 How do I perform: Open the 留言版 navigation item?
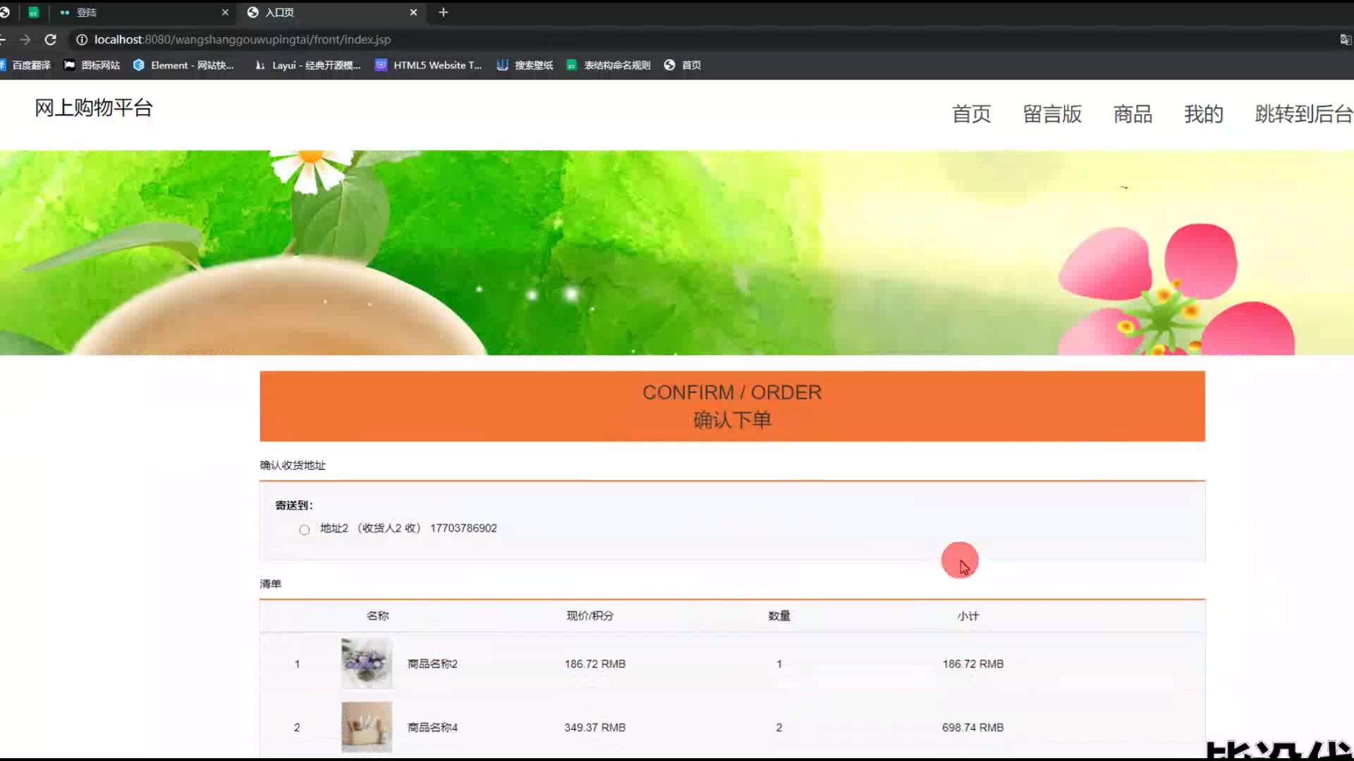(1051, 113)
